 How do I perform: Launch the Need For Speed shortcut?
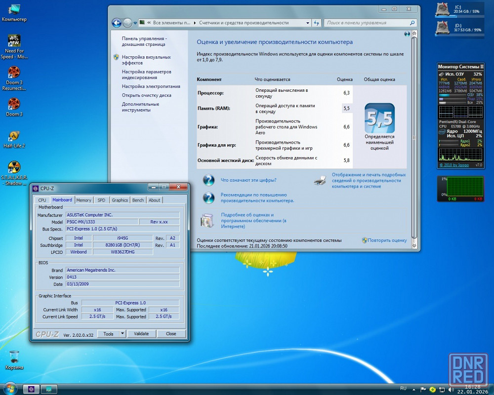14,41
